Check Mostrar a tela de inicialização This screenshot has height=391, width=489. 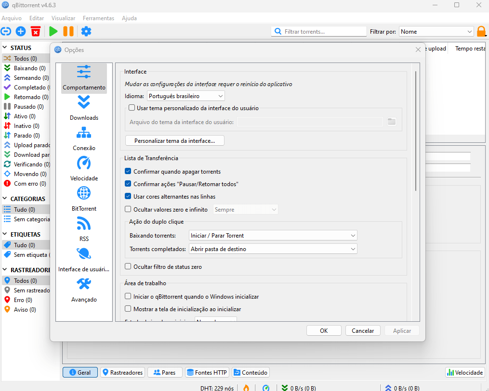128,309
